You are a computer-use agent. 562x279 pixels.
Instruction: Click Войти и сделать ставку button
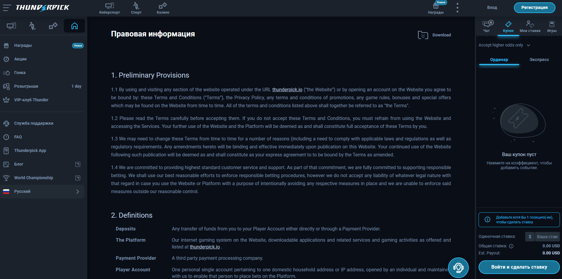pyautogui.click(x=519, y=267)
